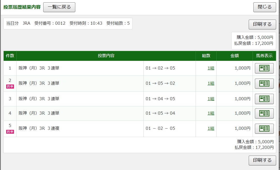Open ticket display for 01→04→05 bet
This screenshot has height=170, width=280.
coord(264,99)
